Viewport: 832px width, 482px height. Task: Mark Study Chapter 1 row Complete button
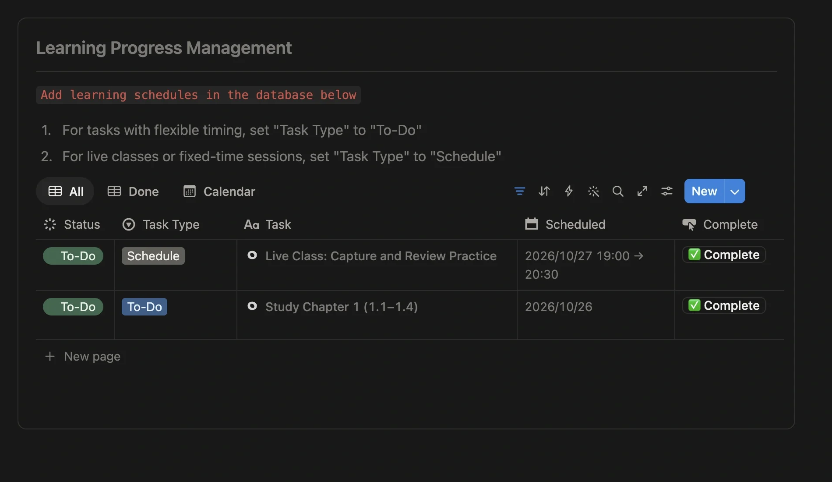click(724, 305)
